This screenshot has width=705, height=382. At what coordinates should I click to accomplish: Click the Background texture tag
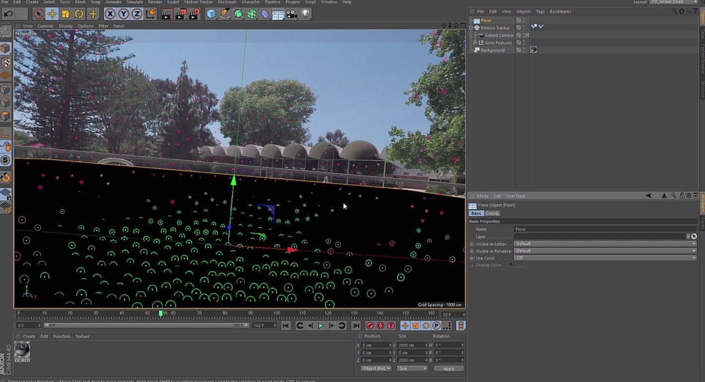(534, 50)
